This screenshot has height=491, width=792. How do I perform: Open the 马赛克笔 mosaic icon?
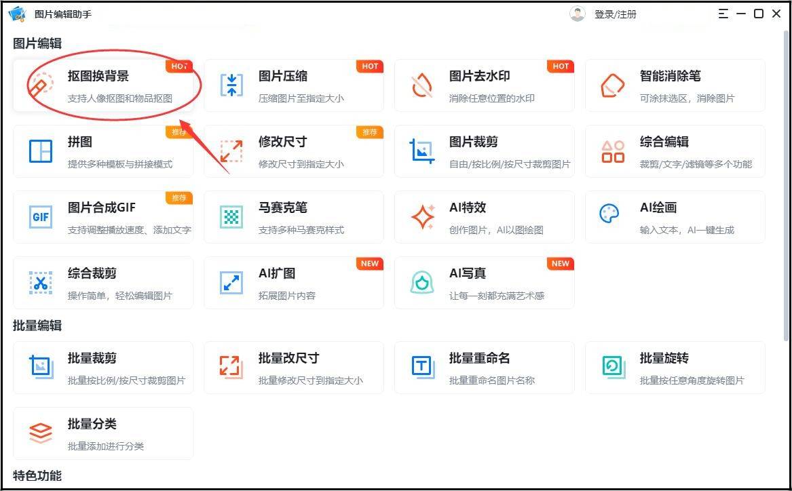(231, 217)
